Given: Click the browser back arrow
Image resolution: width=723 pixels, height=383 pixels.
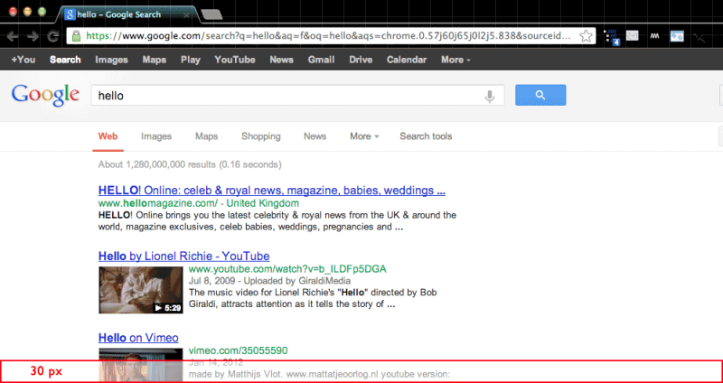Looking at the screenshot, I should pyautogui.click(x=13, y=36).
